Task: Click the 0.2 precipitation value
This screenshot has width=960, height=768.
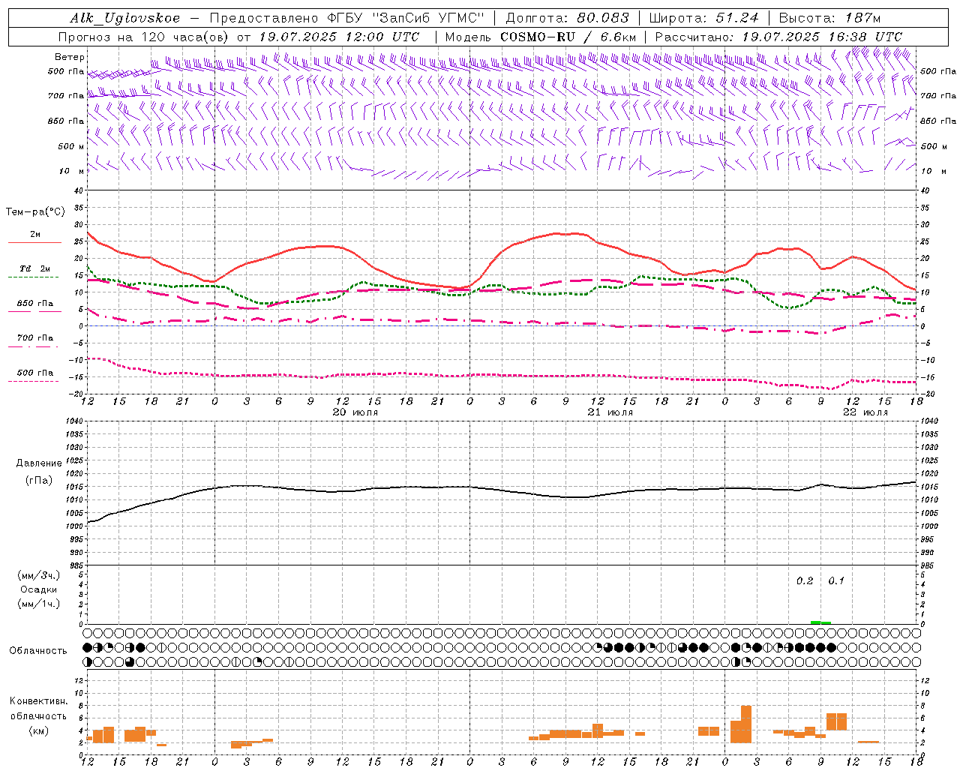Action: 805,581
